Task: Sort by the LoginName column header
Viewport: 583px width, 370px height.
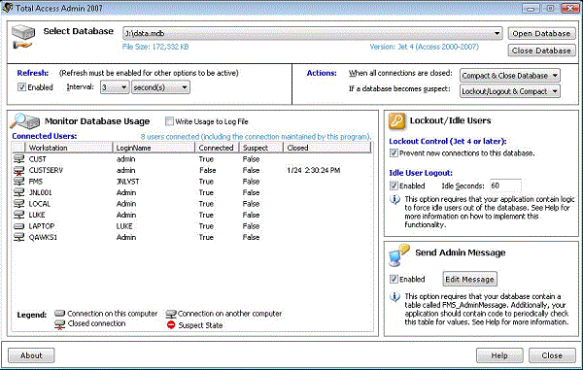Action: (x=154, y=148)
